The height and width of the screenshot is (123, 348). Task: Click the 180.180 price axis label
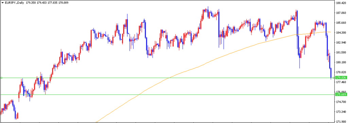(341, 62)
